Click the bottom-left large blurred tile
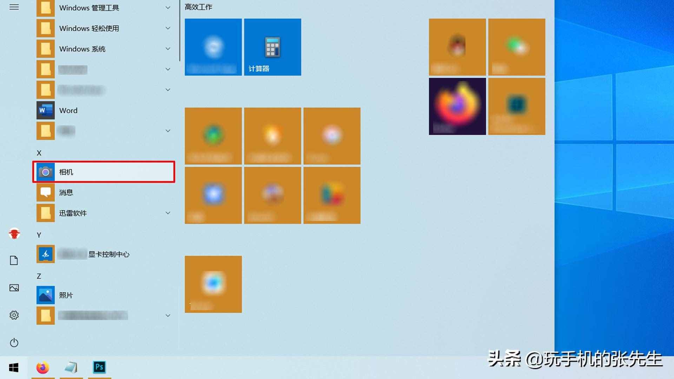The image size is (674, 379). pos(213,284)
